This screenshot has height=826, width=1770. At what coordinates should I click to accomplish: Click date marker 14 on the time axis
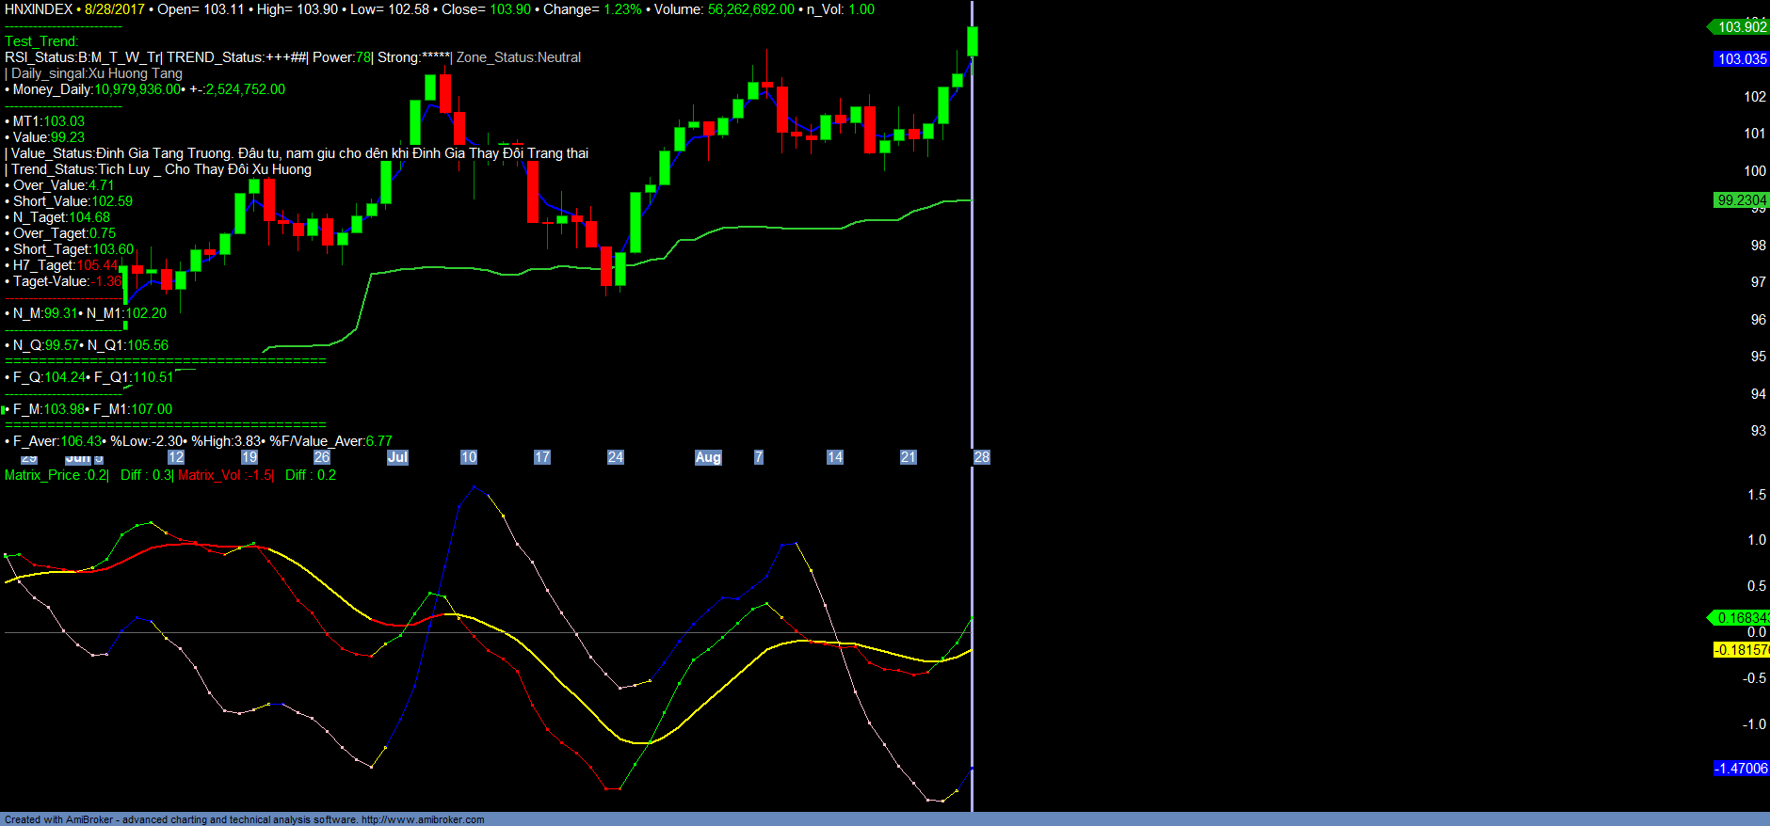click(x=834, y=457)
